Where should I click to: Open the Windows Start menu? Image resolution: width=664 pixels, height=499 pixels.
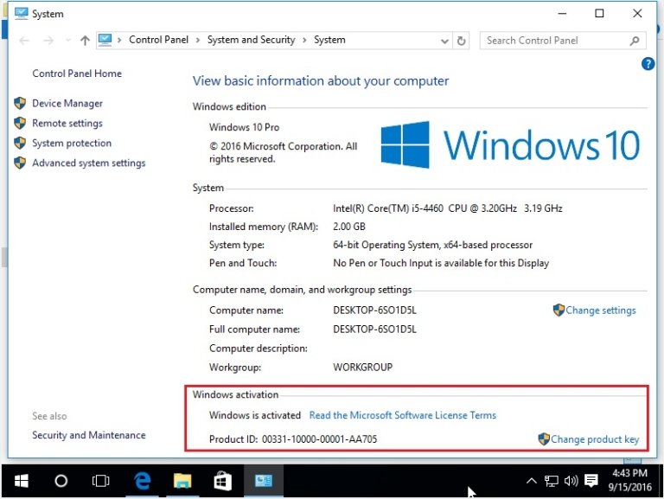21,481
